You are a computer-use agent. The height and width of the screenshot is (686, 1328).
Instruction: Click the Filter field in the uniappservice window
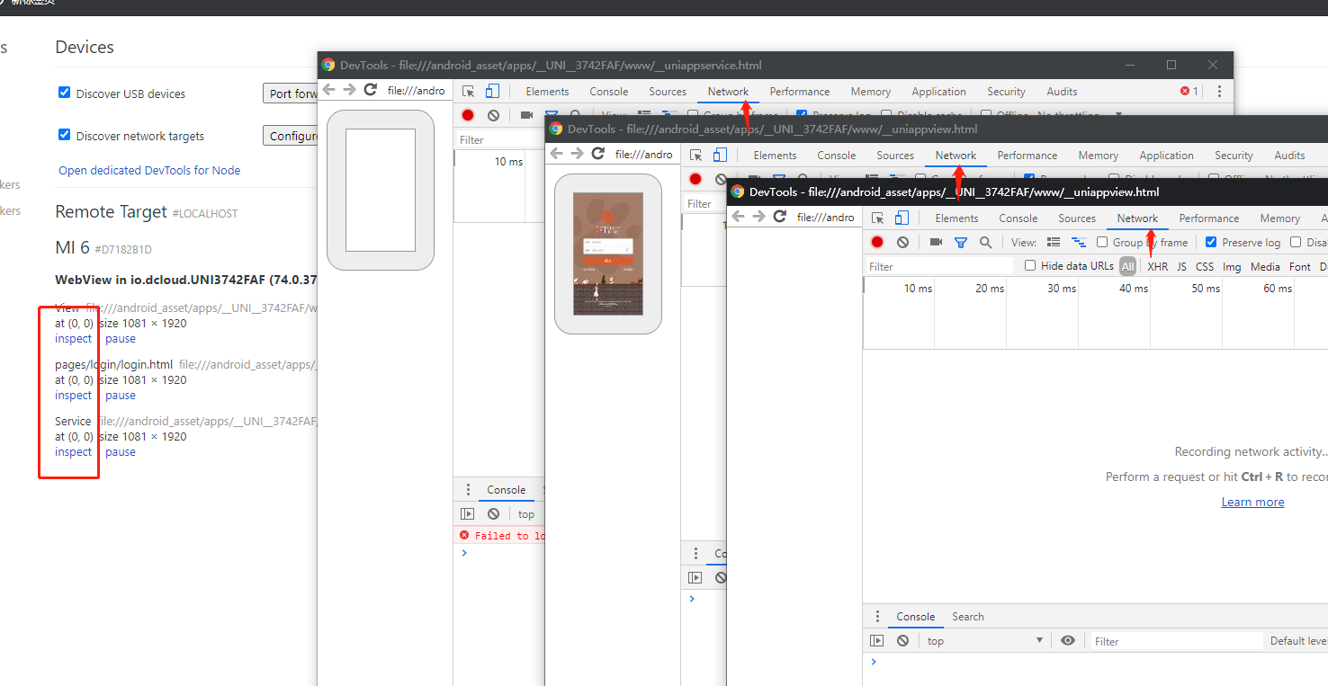click(x=499, y=139)
